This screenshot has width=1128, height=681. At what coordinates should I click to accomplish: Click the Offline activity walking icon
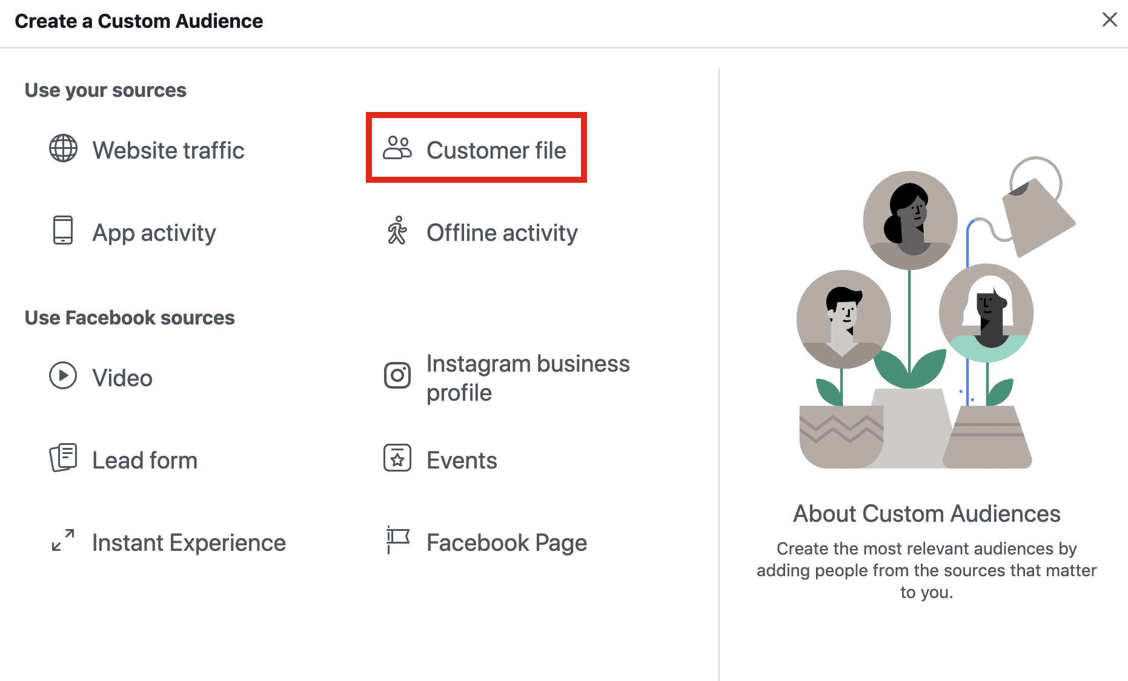pos(397,231)
